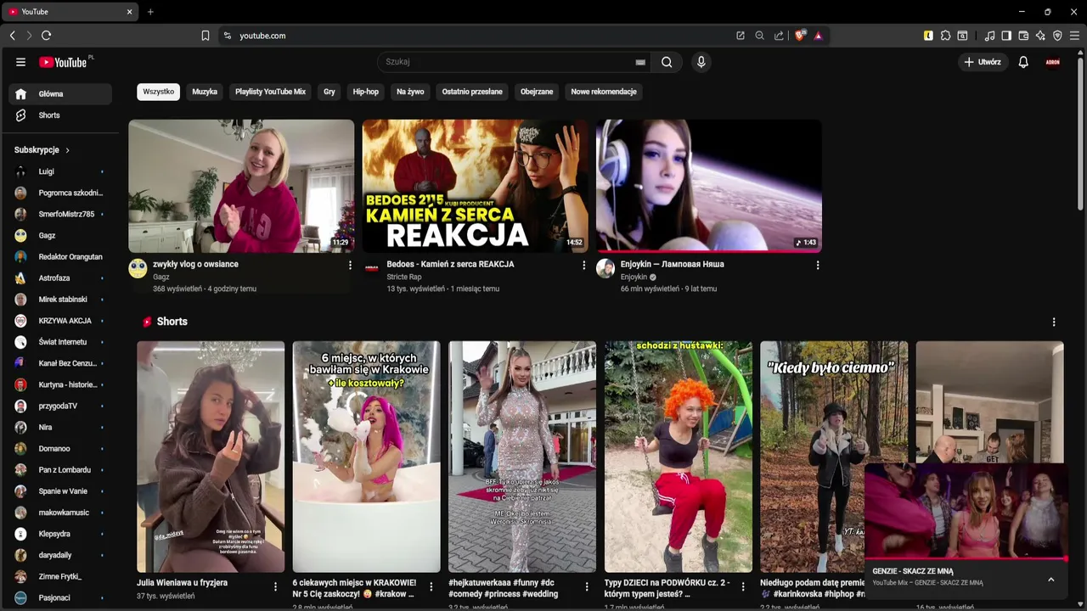Toggle the browser sidebar panel icon

pos(1006,36)
